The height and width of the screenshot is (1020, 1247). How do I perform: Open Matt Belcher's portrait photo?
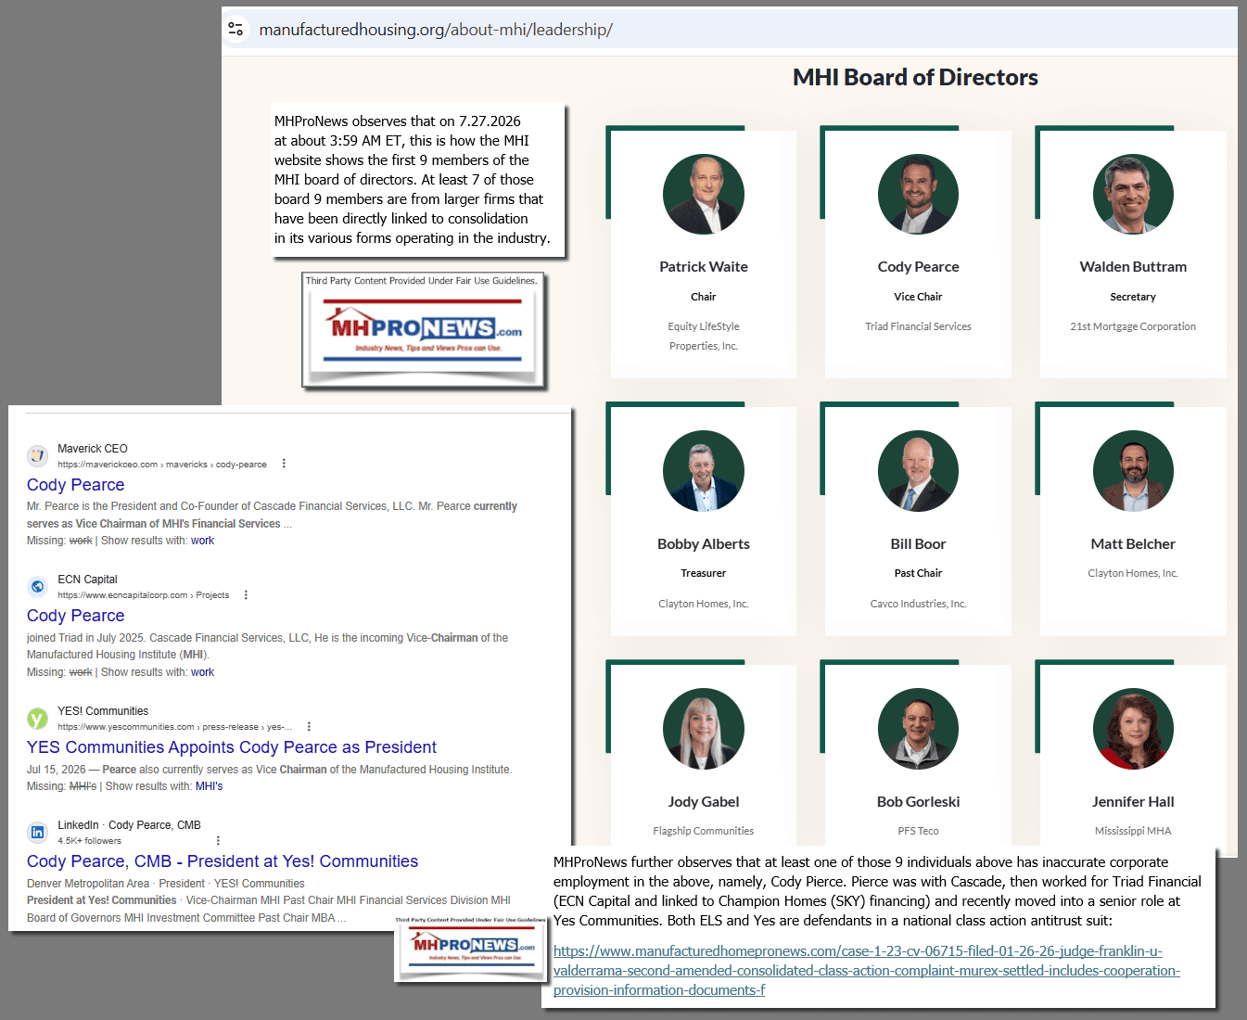point(1133,471)
